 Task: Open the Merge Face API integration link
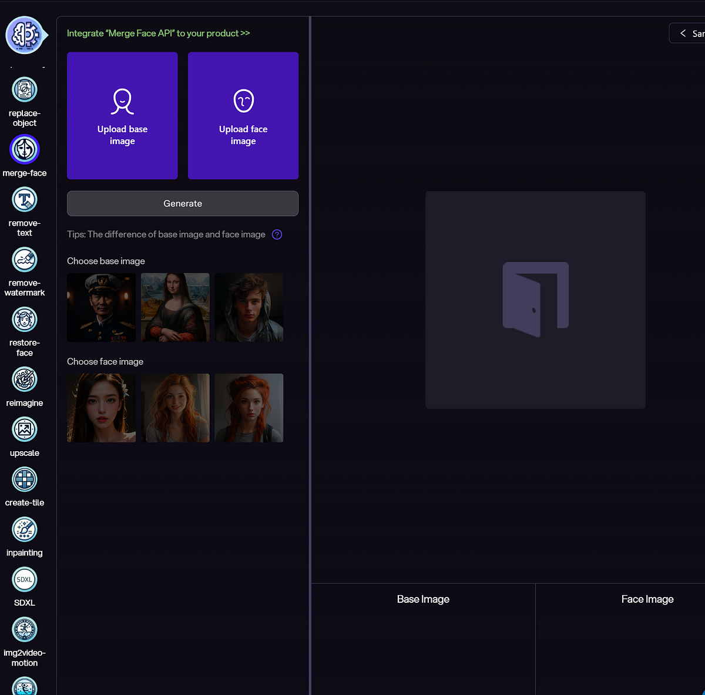159,33
